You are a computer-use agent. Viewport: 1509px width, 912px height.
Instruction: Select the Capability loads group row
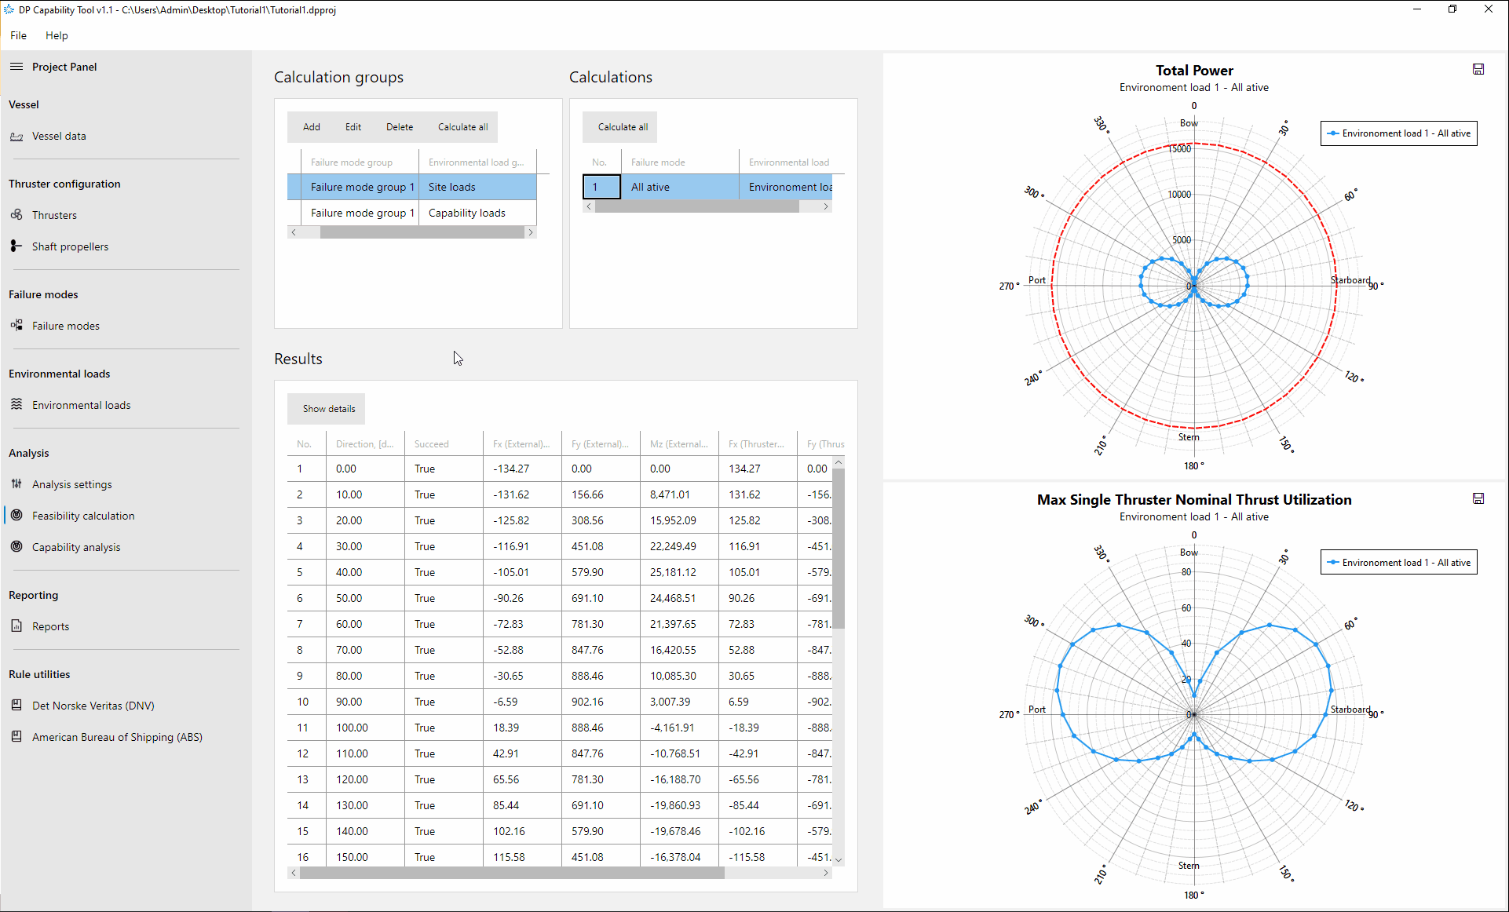[412, 213]
